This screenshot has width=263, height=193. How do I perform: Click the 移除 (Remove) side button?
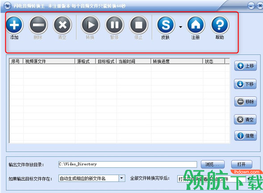245,102
